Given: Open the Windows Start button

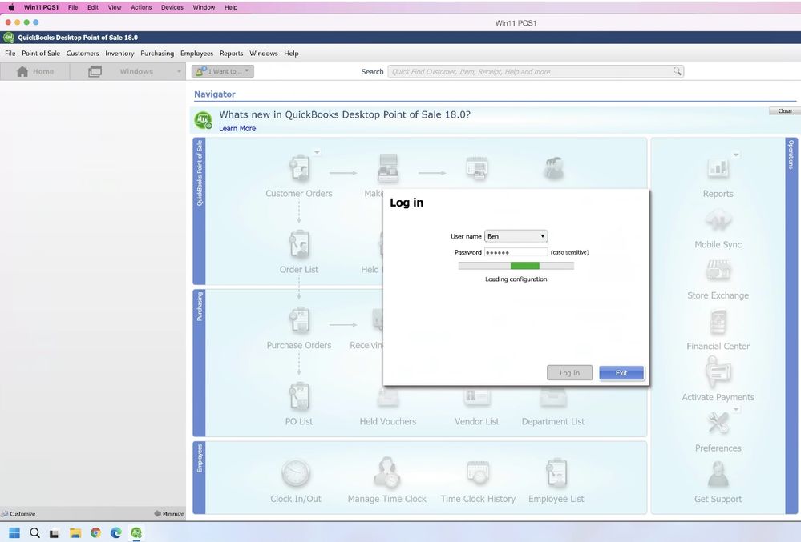Looking at the screenshot, I should pos(14,533).
